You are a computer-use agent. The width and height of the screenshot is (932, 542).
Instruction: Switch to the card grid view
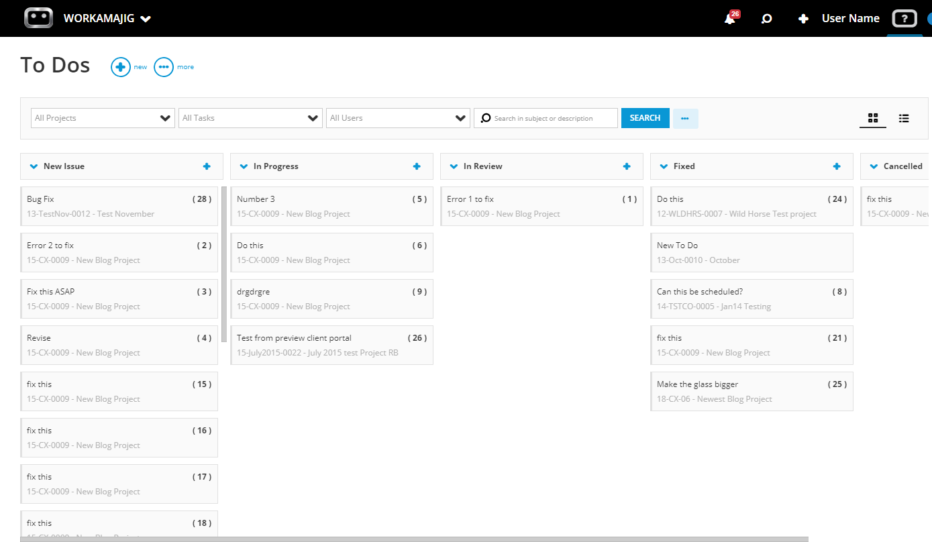click(x=873, y=118)
